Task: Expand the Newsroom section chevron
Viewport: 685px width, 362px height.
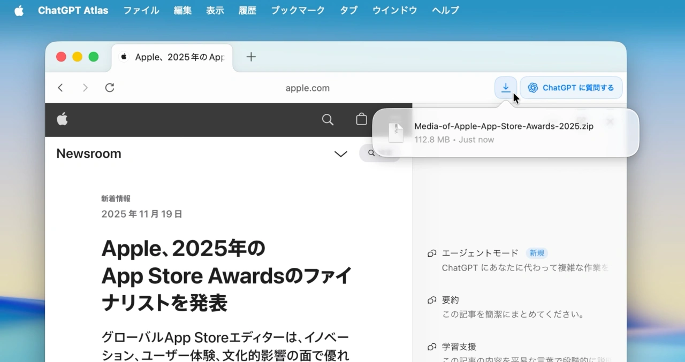Action: pos(341,153)
